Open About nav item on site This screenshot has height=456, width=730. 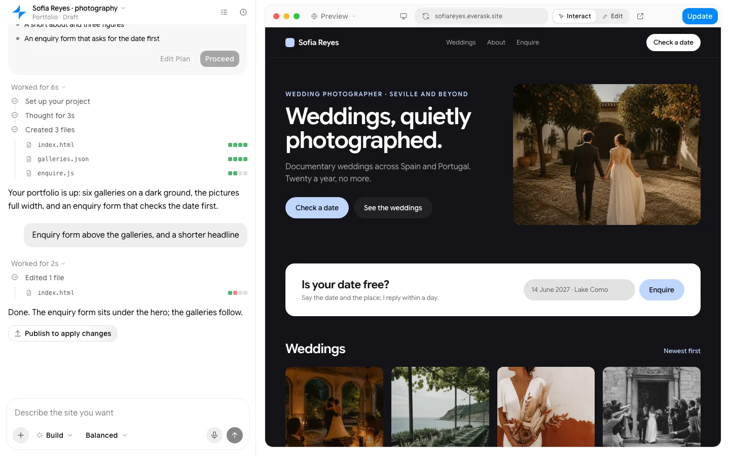coord(496,43)
